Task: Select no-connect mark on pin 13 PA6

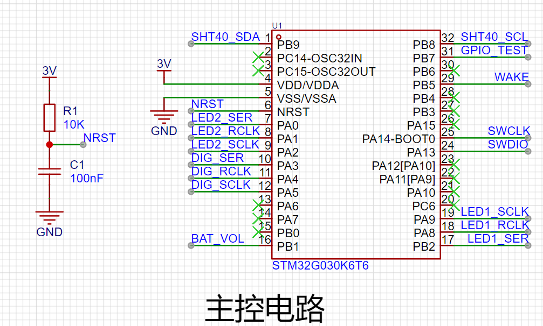Action: coord(258,205)
